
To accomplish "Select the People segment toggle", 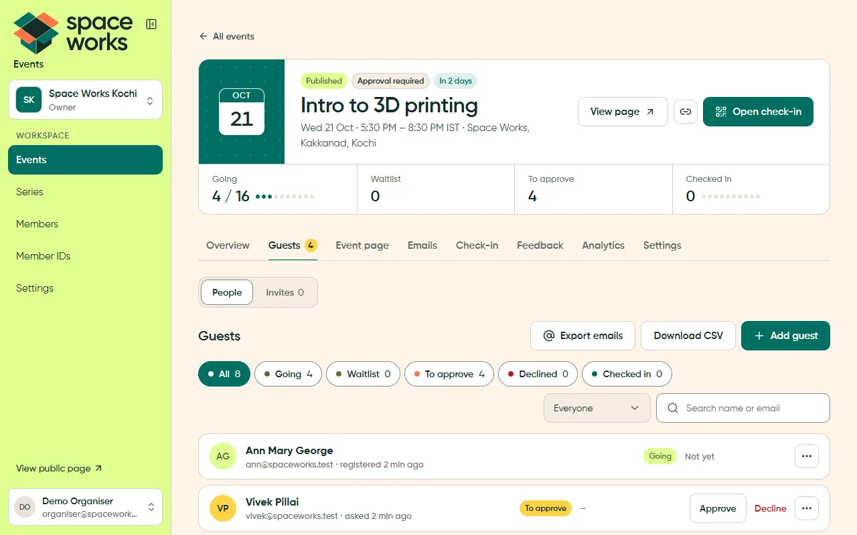I will pos(227,292).
